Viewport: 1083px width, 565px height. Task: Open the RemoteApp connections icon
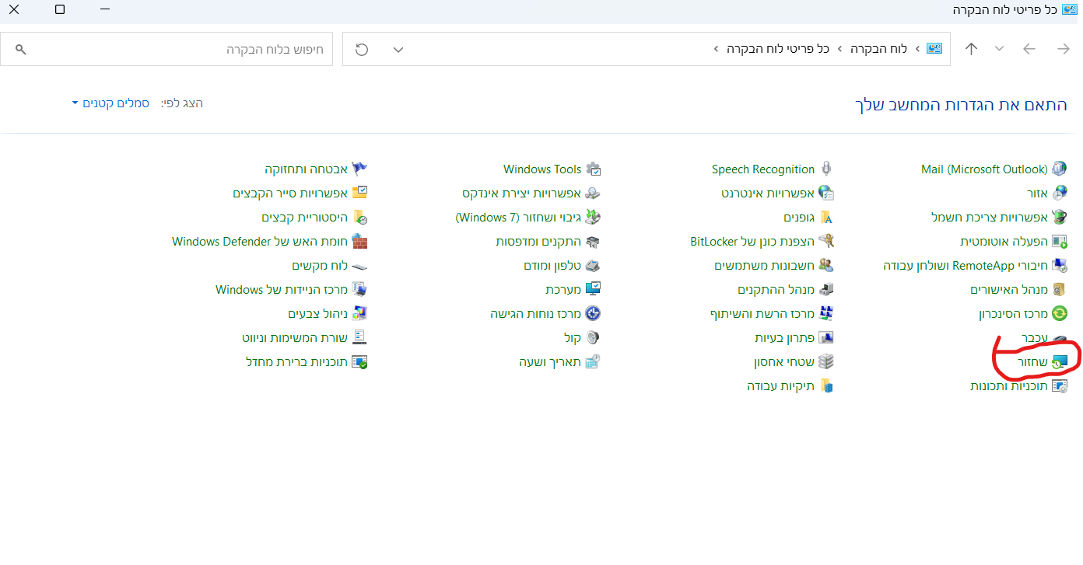pos(1059,266)
